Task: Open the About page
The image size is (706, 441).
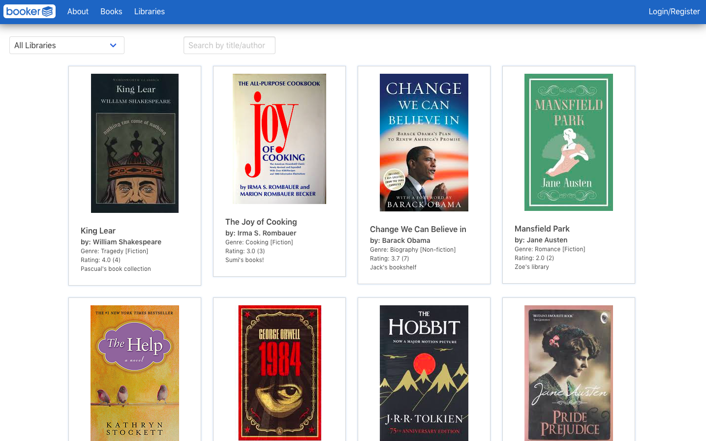Action: [78, 11]
